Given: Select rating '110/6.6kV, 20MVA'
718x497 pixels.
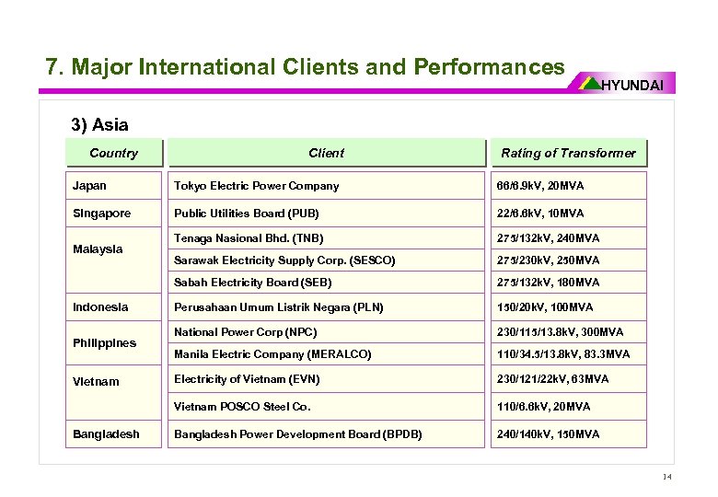Looking at the screenshot, I should point(569,407).
